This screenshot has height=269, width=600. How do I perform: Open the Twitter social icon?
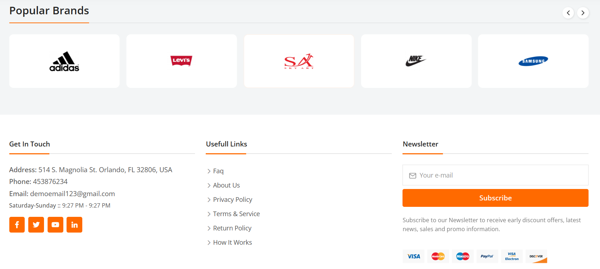36,225
